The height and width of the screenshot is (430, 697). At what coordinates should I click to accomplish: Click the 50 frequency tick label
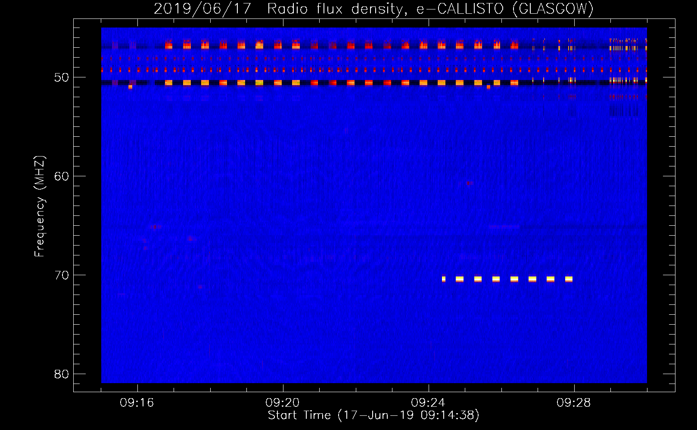coord(62,78)
